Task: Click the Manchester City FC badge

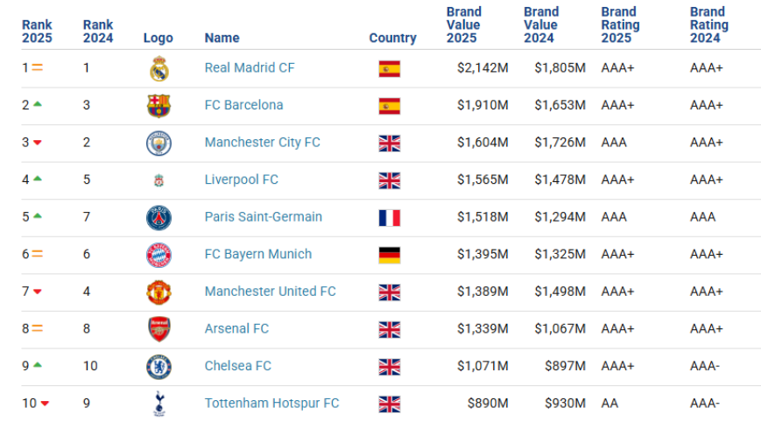Action: tap(159, 143)
